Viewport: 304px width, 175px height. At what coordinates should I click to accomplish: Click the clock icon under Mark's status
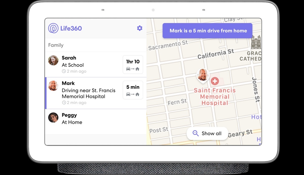(64, 103)
